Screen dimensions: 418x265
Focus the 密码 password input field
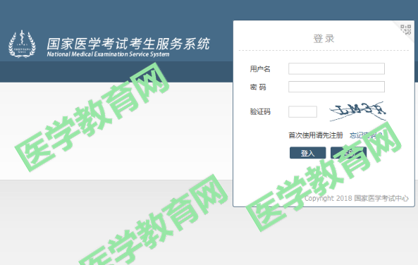coord(336,87)
